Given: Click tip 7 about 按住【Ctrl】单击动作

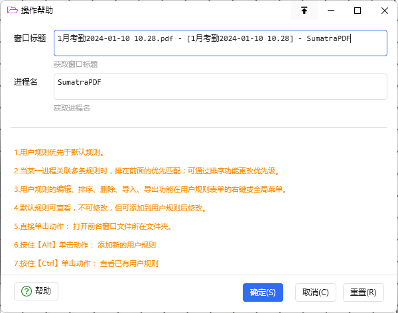Looking at the screenshot, I should 86,263.
